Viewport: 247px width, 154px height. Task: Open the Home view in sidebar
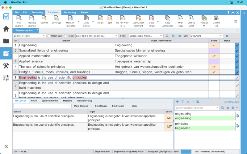click(6, 29)
